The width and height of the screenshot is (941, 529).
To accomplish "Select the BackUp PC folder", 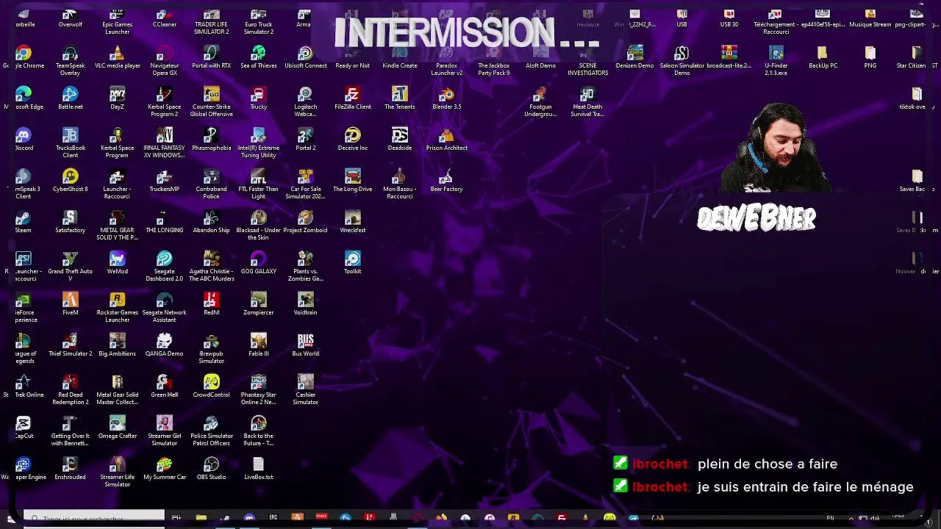I will point(823,57).
